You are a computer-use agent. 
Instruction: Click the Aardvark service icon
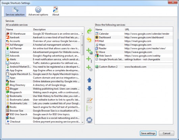[x=7, y=37]
